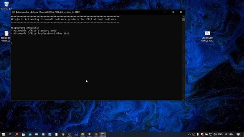
Task: Show hidden system tray icons
Action: [x=189, y=134]
